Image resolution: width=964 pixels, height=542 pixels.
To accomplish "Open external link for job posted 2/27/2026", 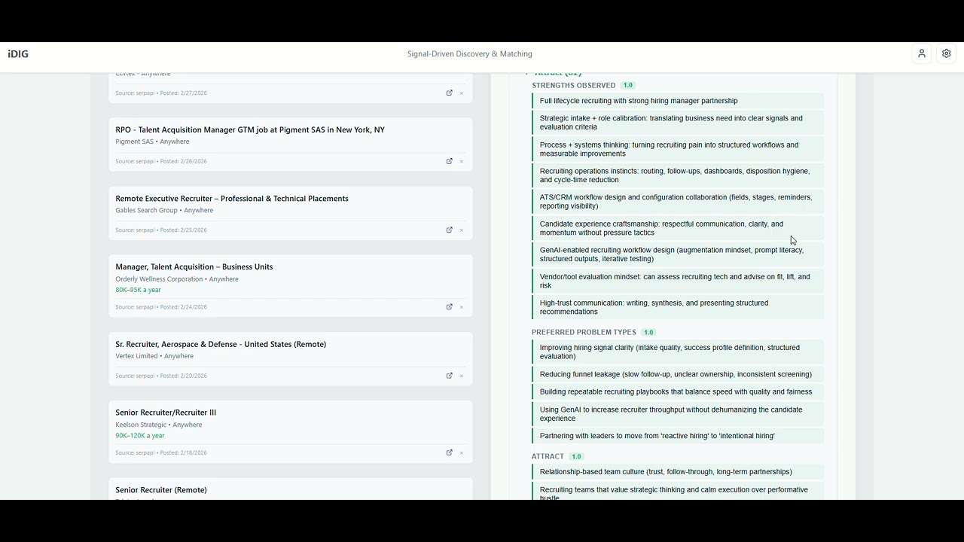I will point(450,93).
